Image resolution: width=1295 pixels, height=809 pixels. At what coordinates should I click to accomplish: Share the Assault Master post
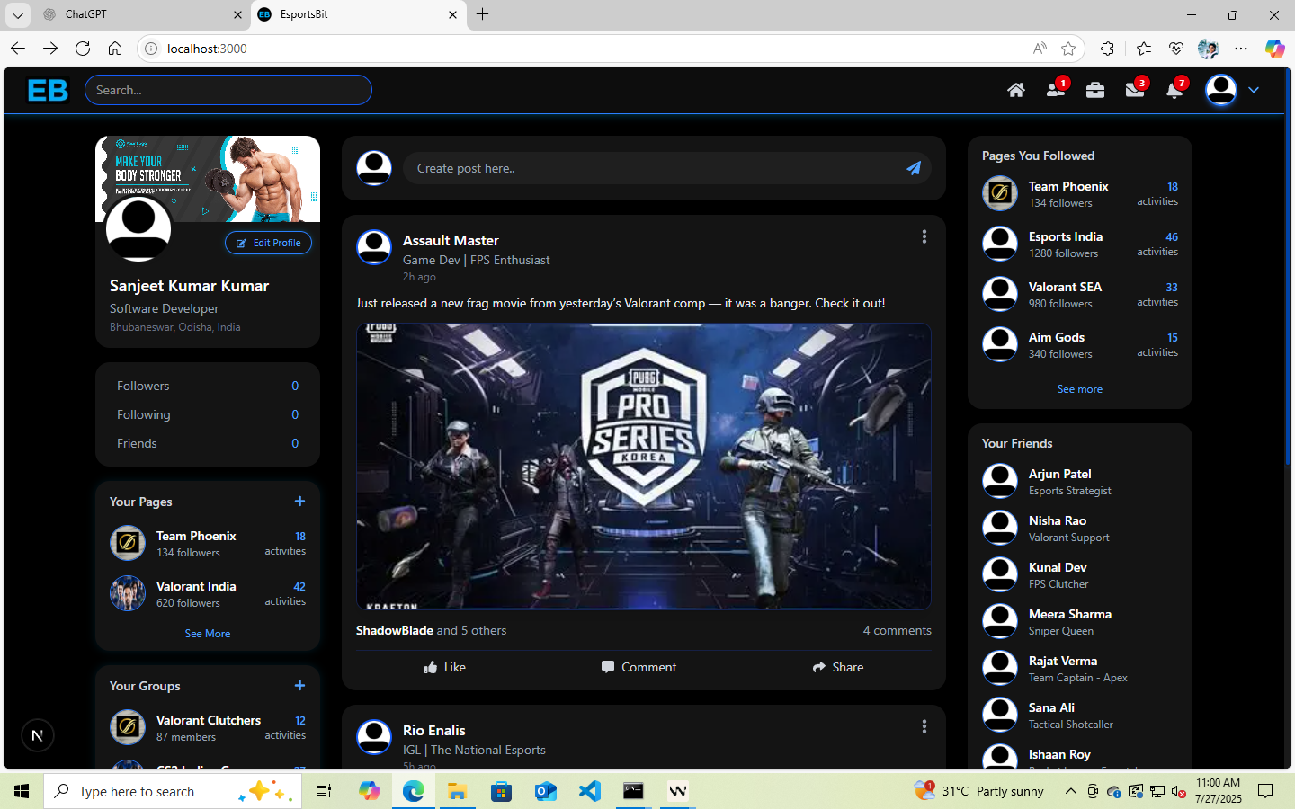(838, 667)
